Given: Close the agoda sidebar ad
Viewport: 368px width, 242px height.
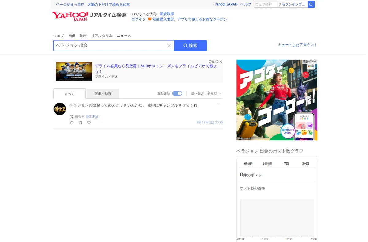Looking at the screenshot, I should click(x=315, y=62).
